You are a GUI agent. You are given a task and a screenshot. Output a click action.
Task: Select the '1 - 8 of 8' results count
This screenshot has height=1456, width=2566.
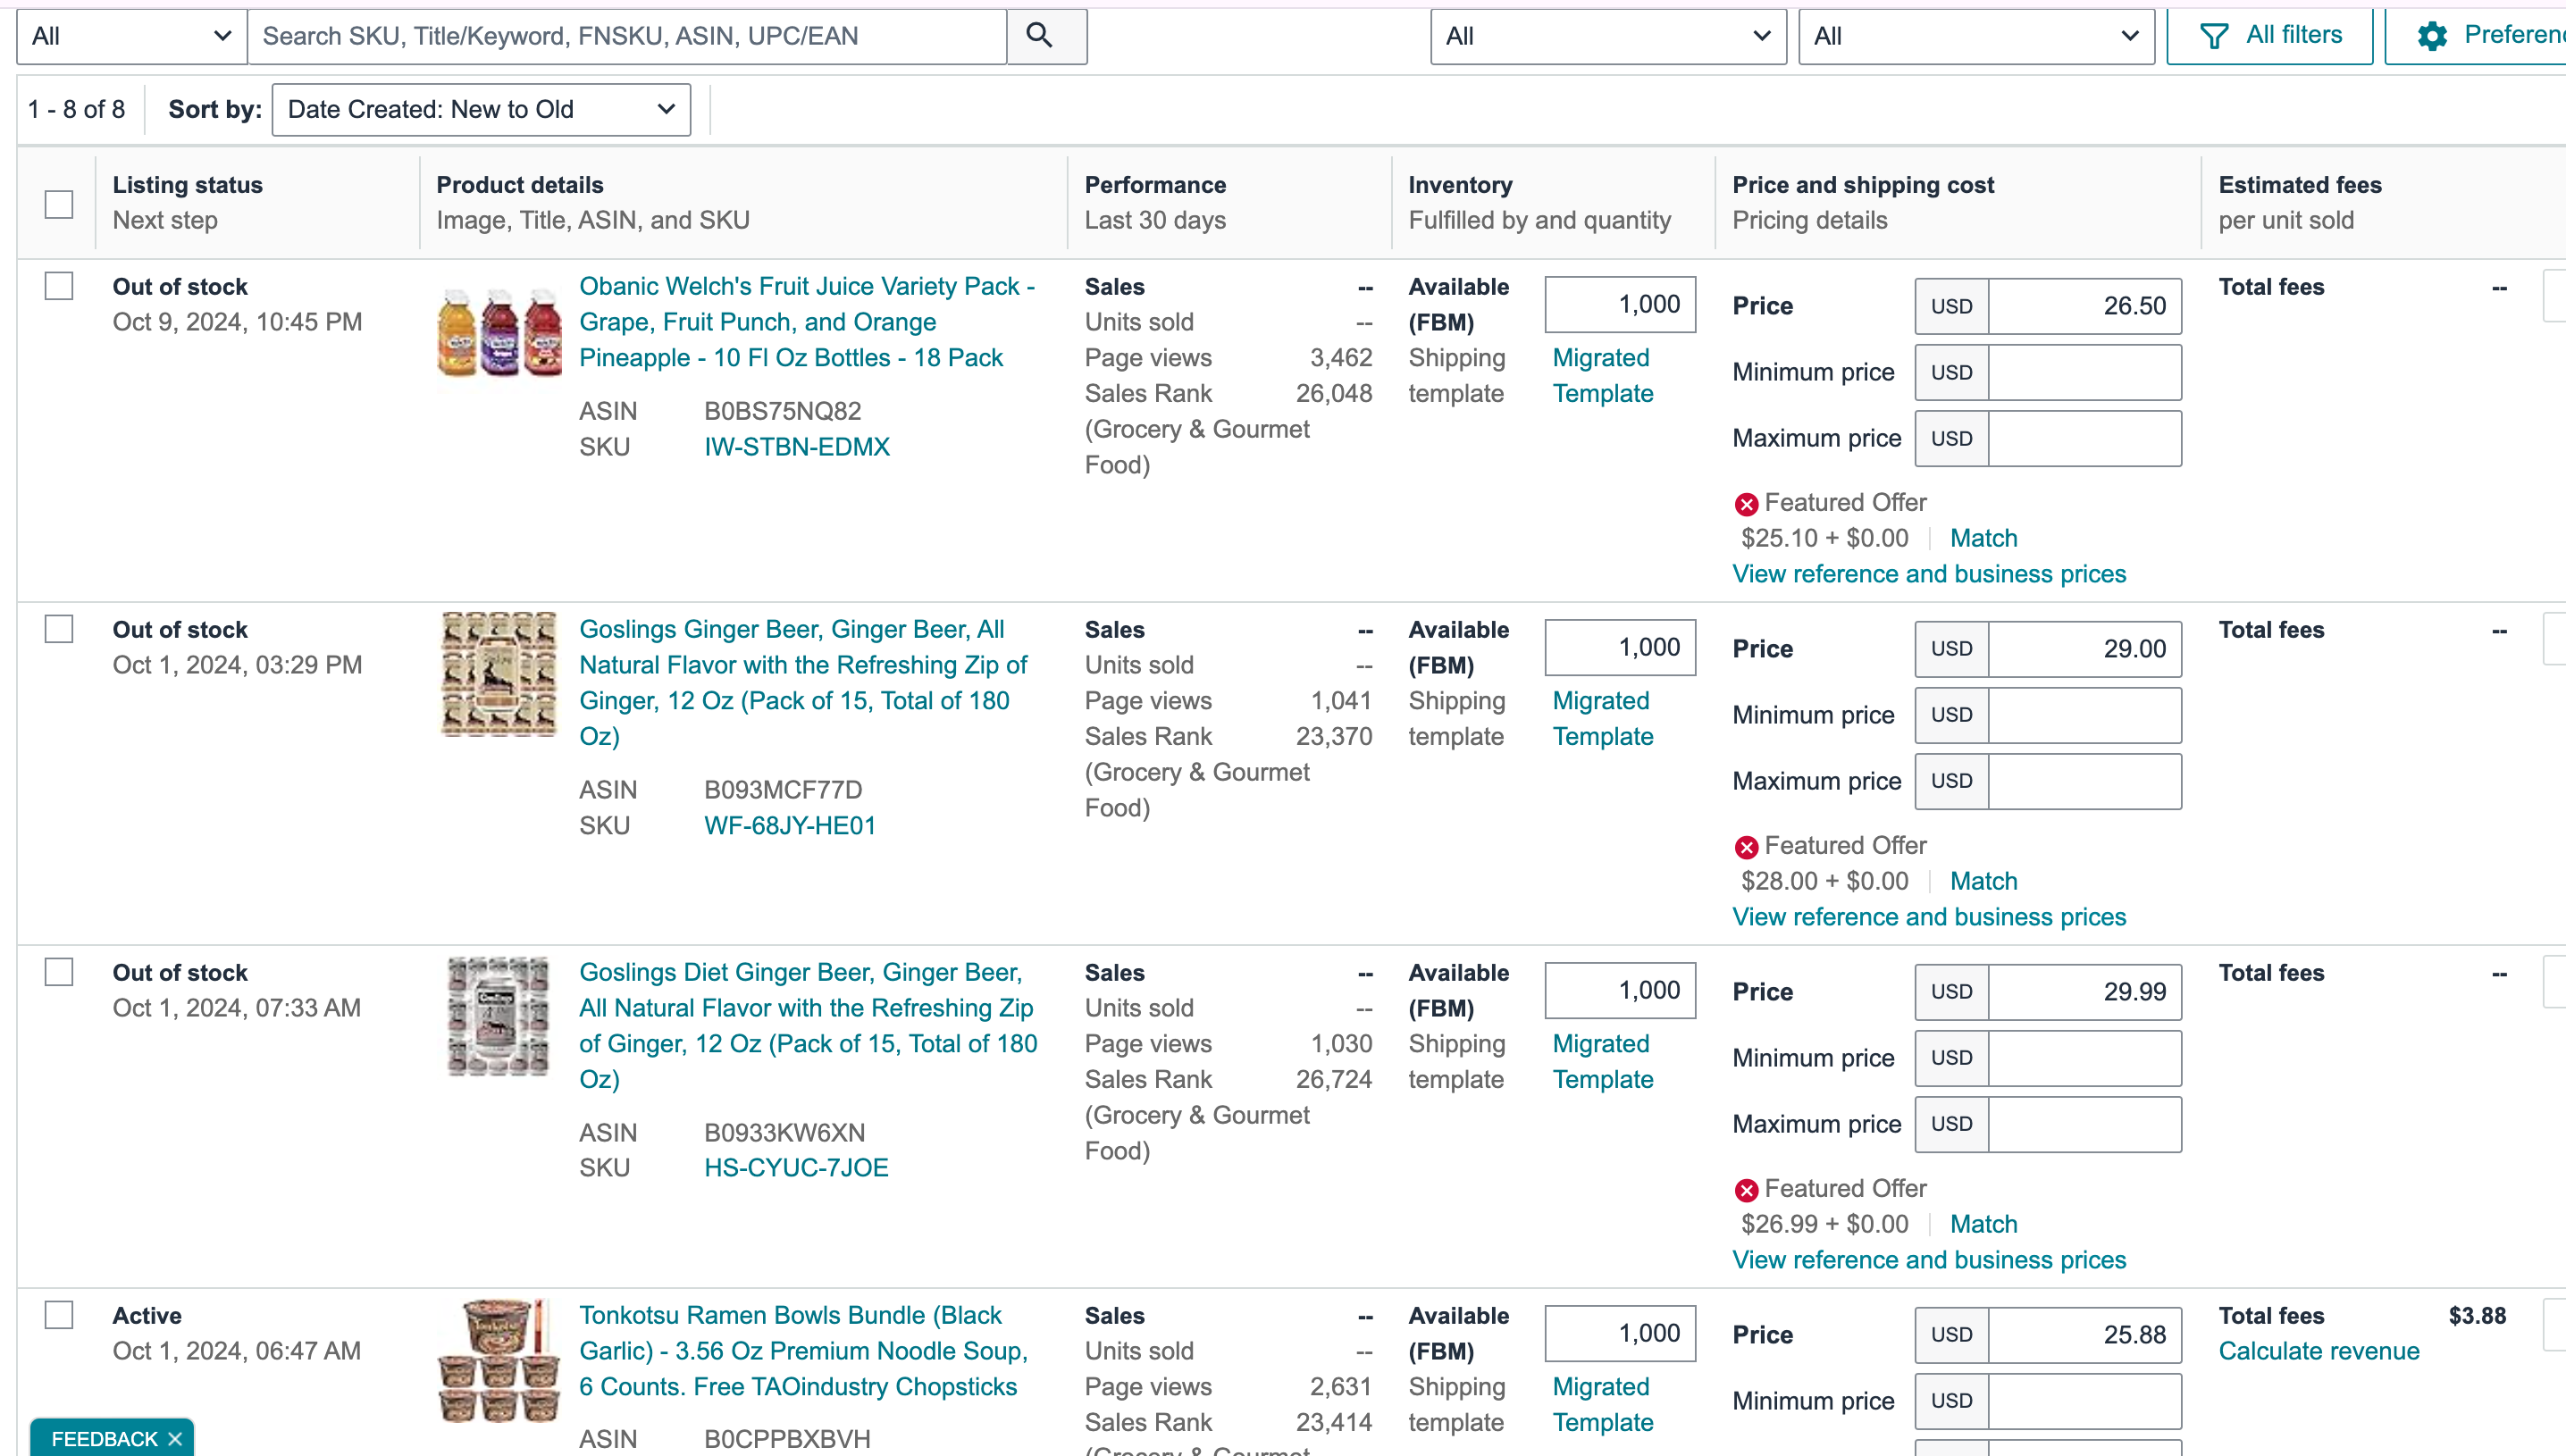point(77,110)
